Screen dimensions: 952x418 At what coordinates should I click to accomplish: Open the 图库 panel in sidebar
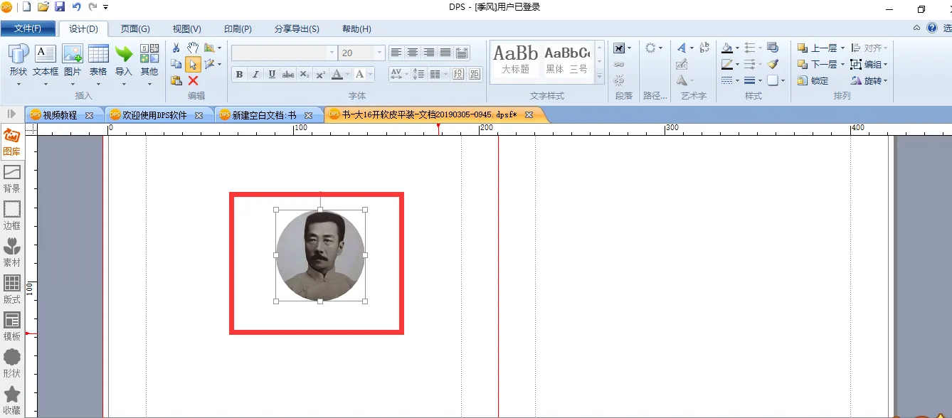[x=12, y=141]
